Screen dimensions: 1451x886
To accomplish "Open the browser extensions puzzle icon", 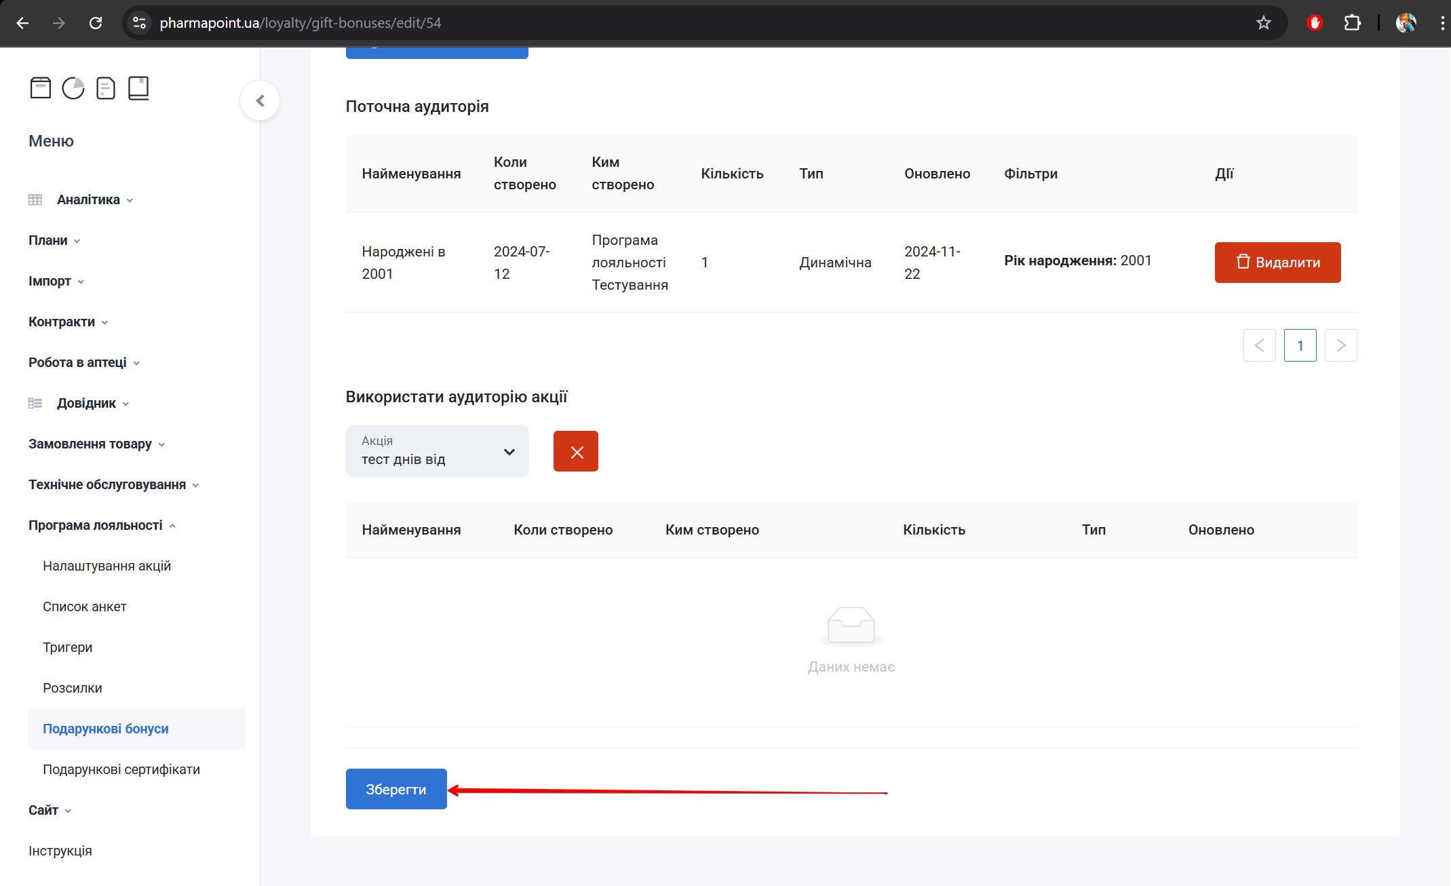I will click(1352, 23).
